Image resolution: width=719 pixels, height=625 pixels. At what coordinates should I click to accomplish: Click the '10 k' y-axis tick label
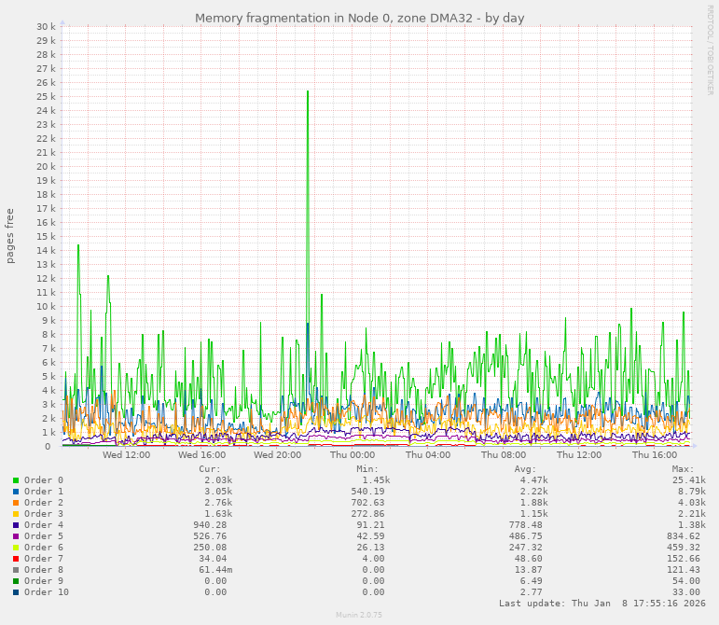click(46, 306)
